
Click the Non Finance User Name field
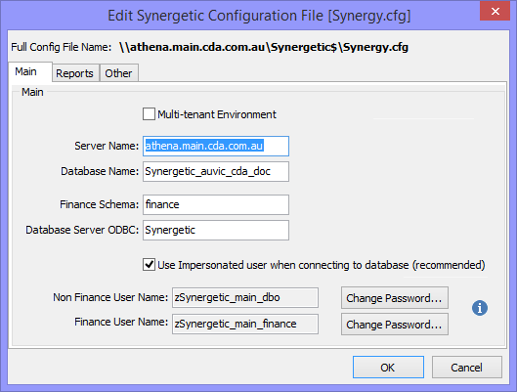click(245, 297)
